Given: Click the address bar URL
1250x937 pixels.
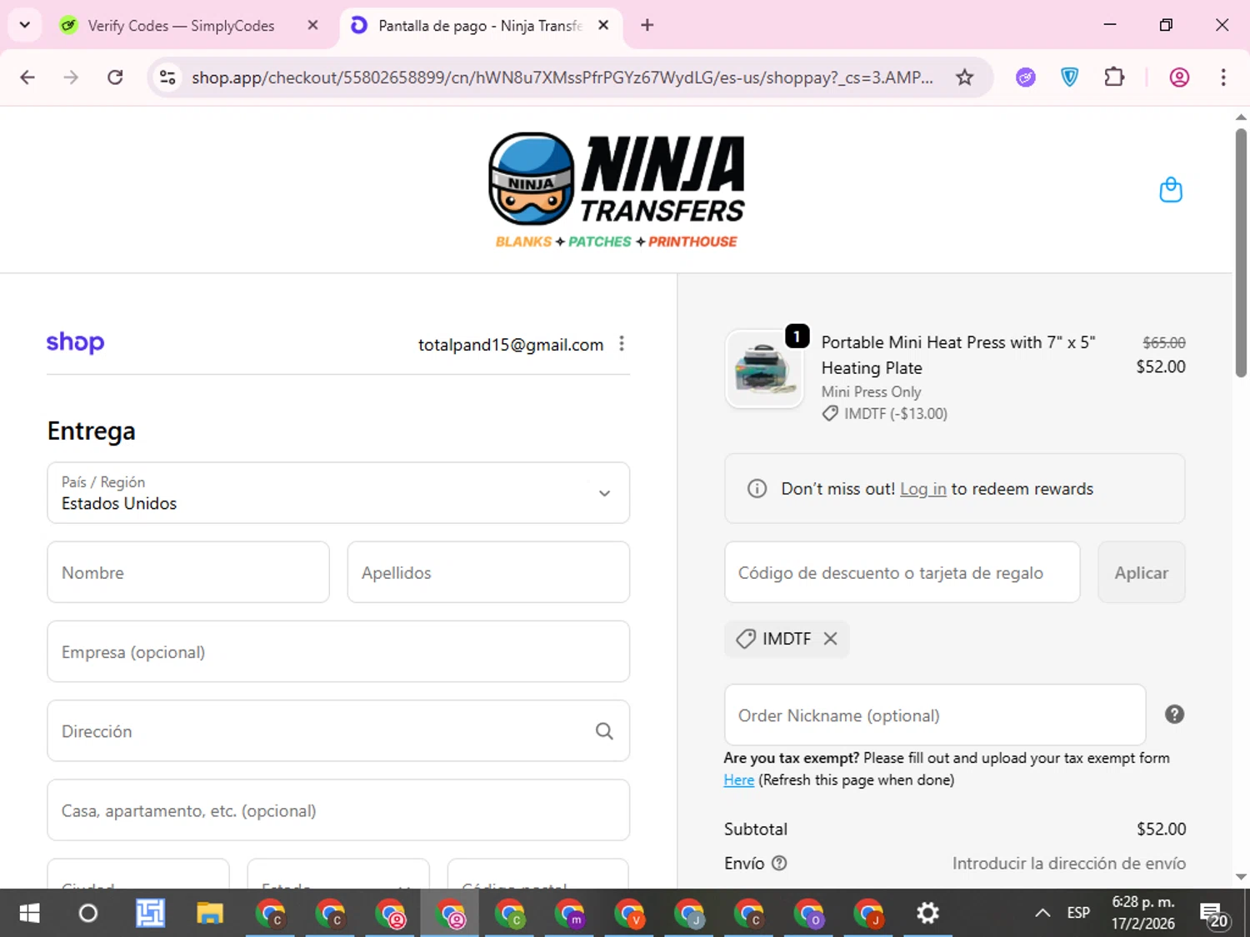Looking at the screenshot, I should (x=562, y=77).
